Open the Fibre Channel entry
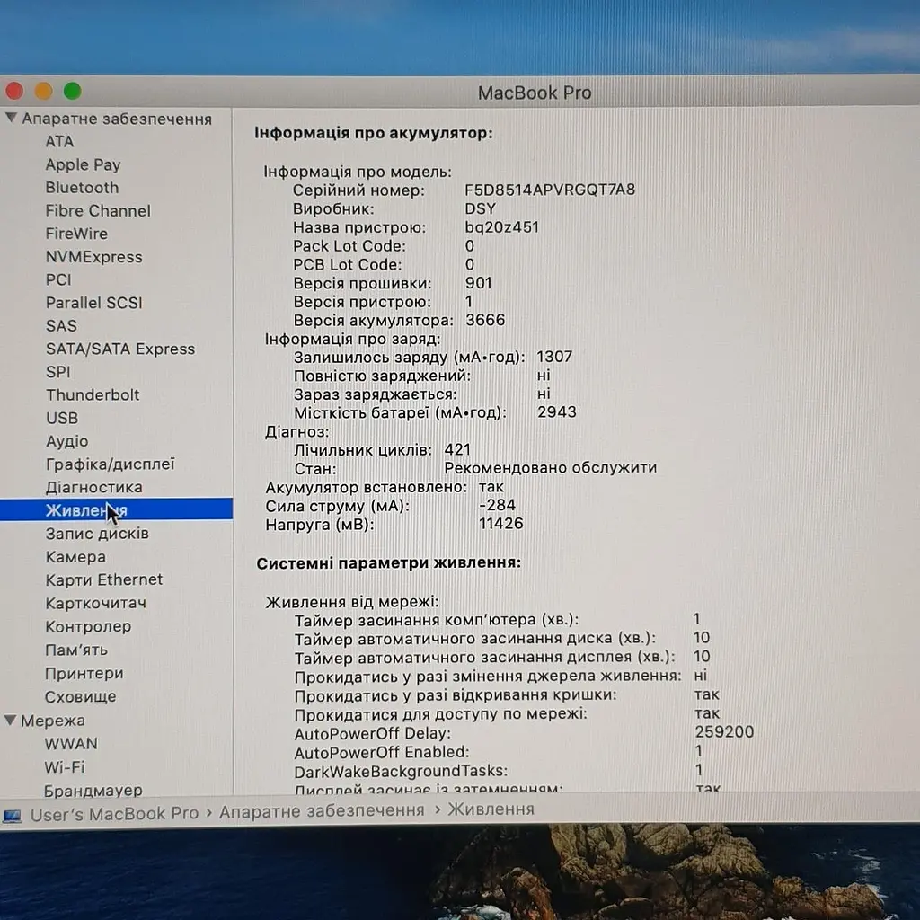Image resolution: width=920 pixels, height=920 pixels. point(98,210)
